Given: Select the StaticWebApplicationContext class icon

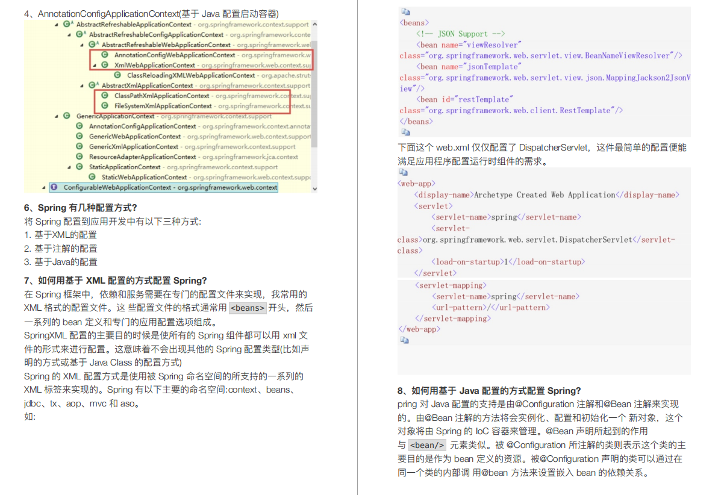Looking at the screenshot, I should (x=92, y=177).
